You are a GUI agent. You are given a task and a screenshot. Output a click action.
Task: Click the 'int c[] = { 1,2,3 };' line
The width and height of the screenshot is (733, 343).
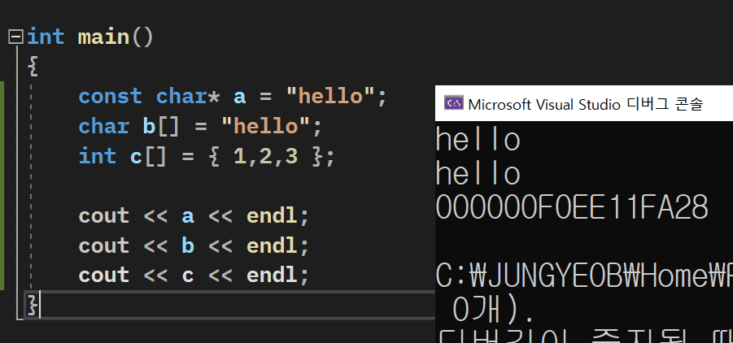tap(207, 157)
